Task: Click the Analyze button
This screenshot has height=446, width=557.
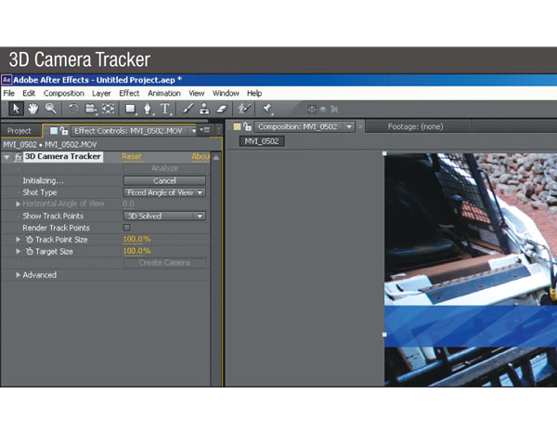Action: click(164, 168)
